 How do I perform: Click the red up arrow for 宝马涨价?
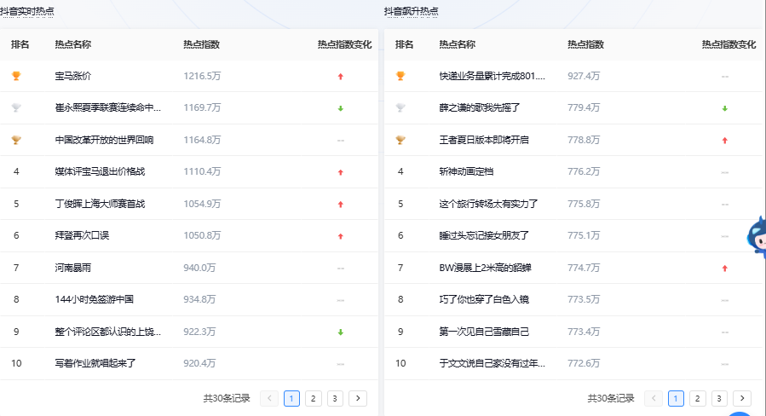tap(341, 76)
